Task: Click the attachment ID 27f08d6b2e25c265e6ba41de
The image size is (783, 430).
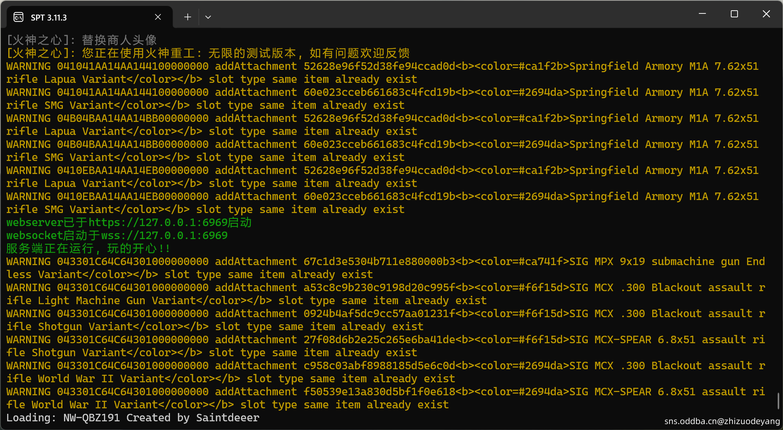Action: (x=379, y=340)
